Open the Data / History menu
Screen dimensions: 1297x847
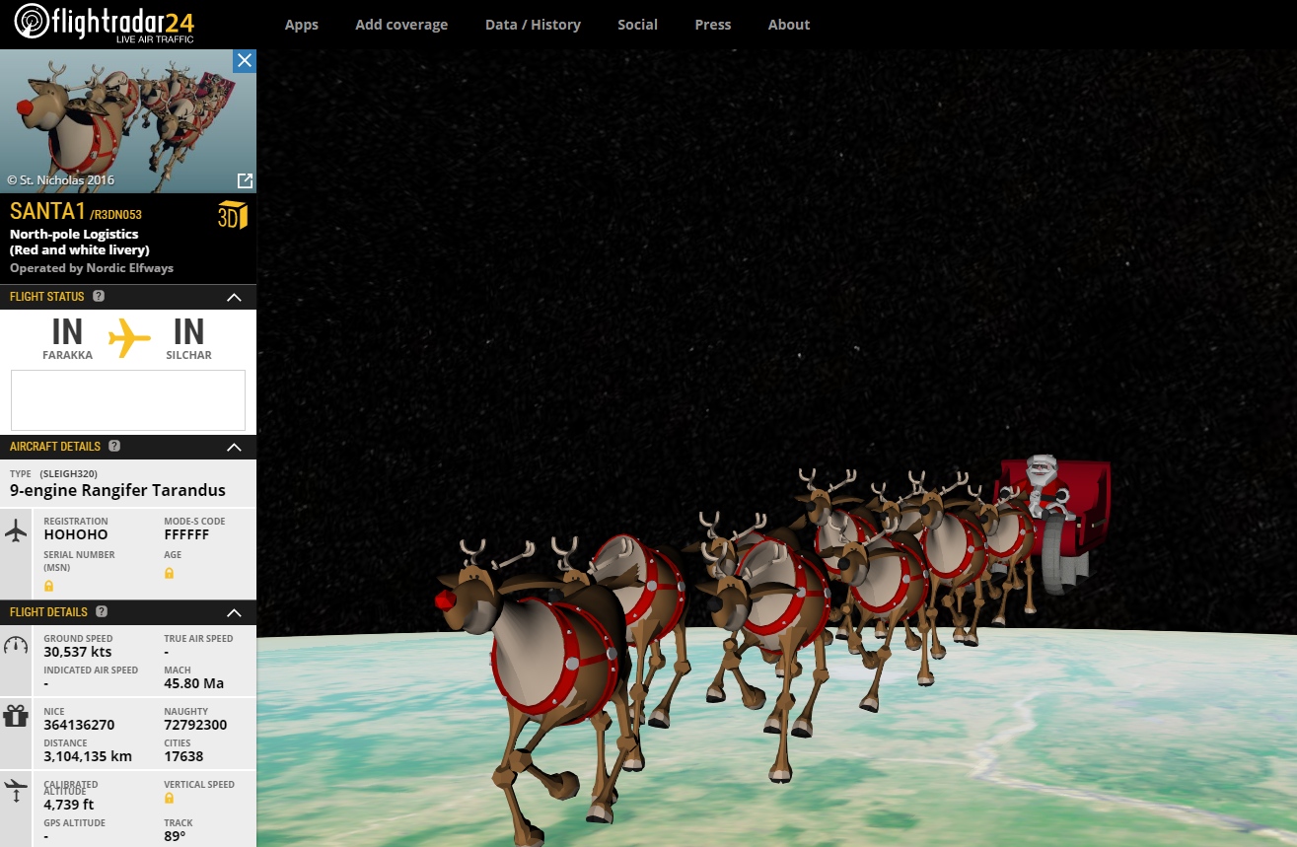pos(533,25)
